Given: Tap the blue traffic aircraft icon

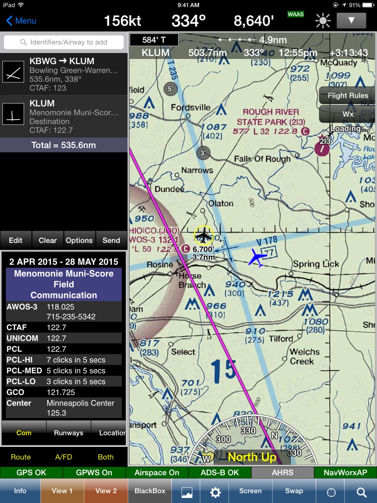Looking at the screenshot, I should [x=258, y=257].
